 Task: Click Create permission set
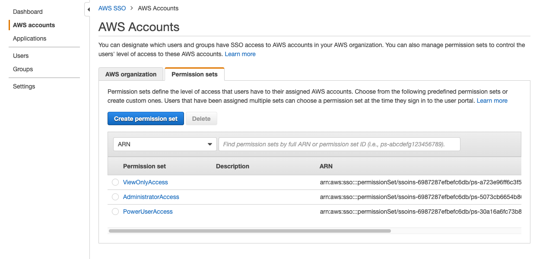(x=146, y=118)
